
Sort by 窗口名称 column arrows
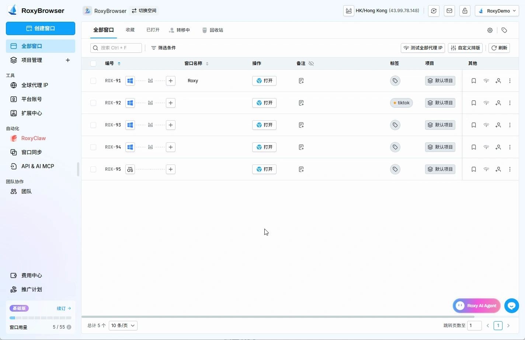207,63
